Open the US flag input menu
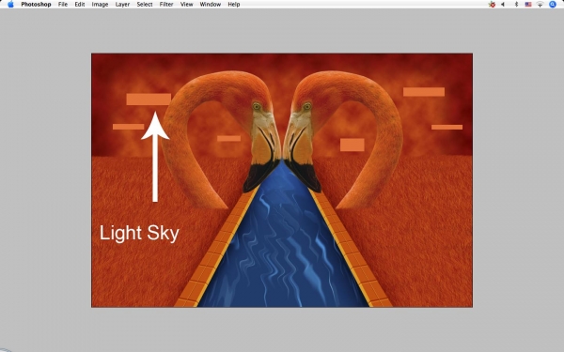 tap(528, 5)
